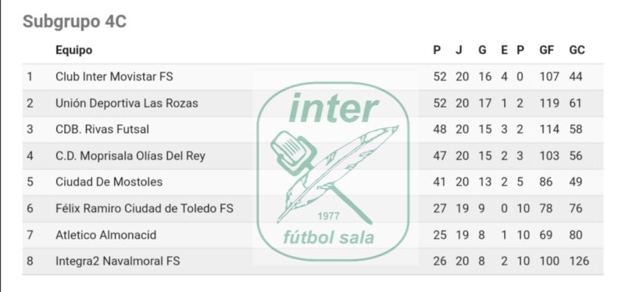
Task: Click the E column header
Action: pos(504,50)
